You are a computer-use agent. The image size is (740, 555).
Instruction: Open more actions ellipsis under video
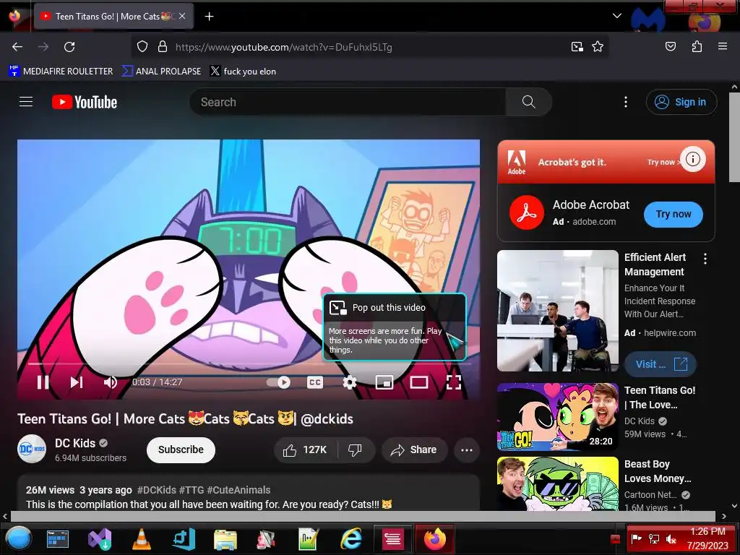point(467,450)
